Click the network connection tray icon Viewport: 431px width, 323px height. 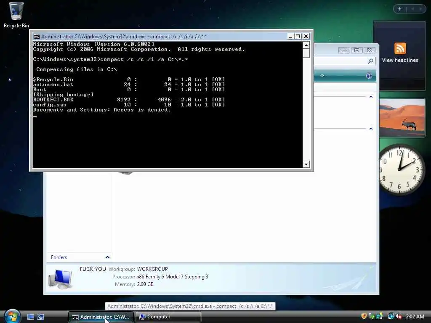pyautogui.click(x=391, y=316)
